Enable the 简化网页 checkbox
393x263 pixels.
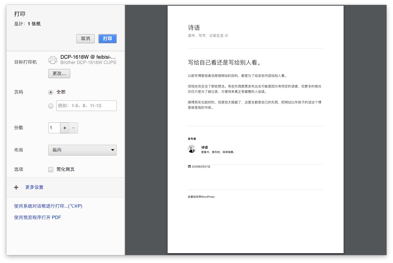tap(51, 169)
